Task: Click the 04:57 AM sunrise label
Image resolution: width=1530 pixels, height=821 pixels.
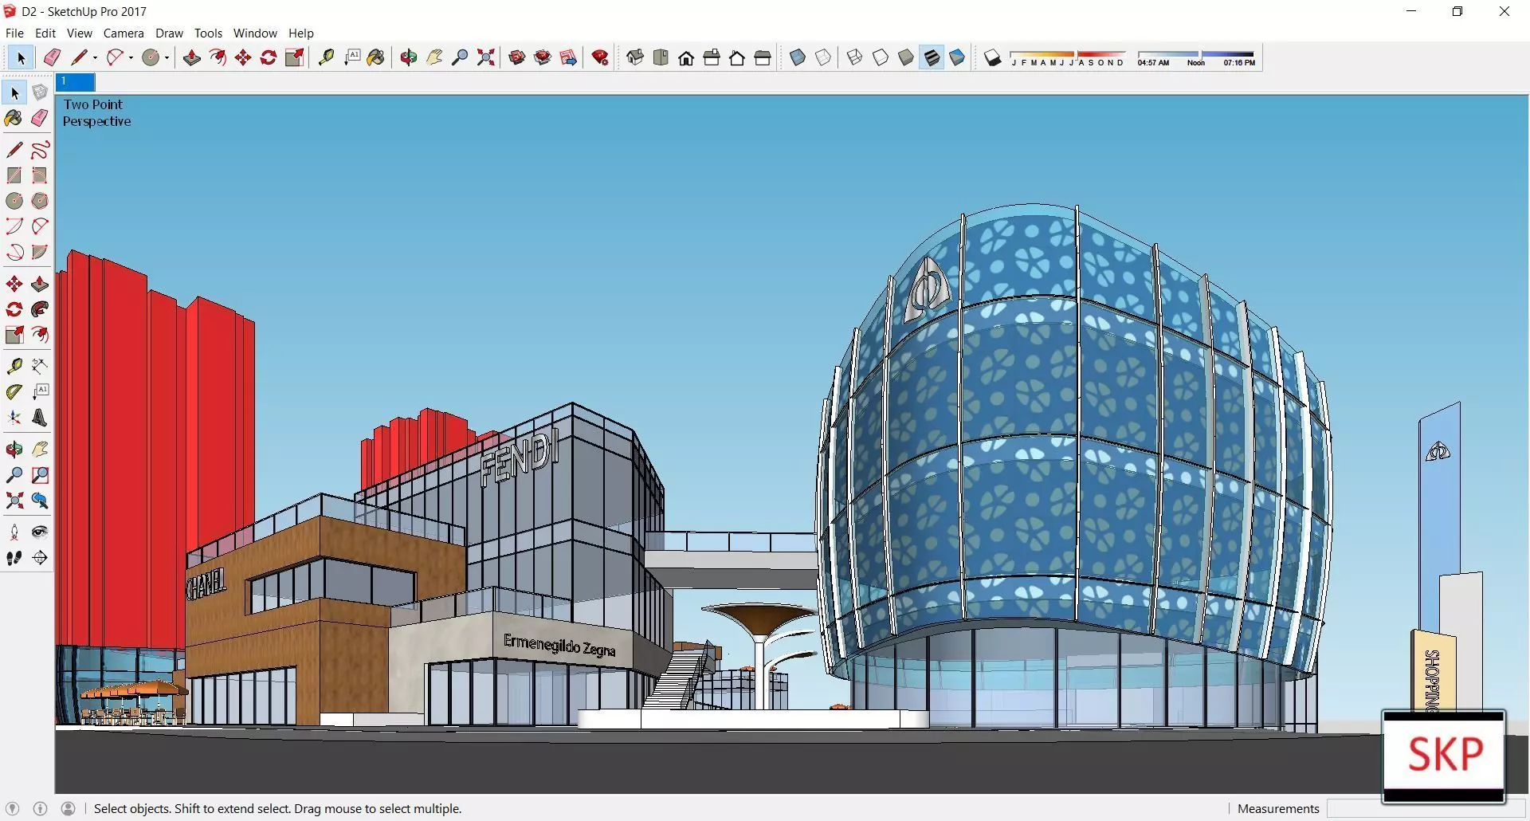Action: [1153, 63]
